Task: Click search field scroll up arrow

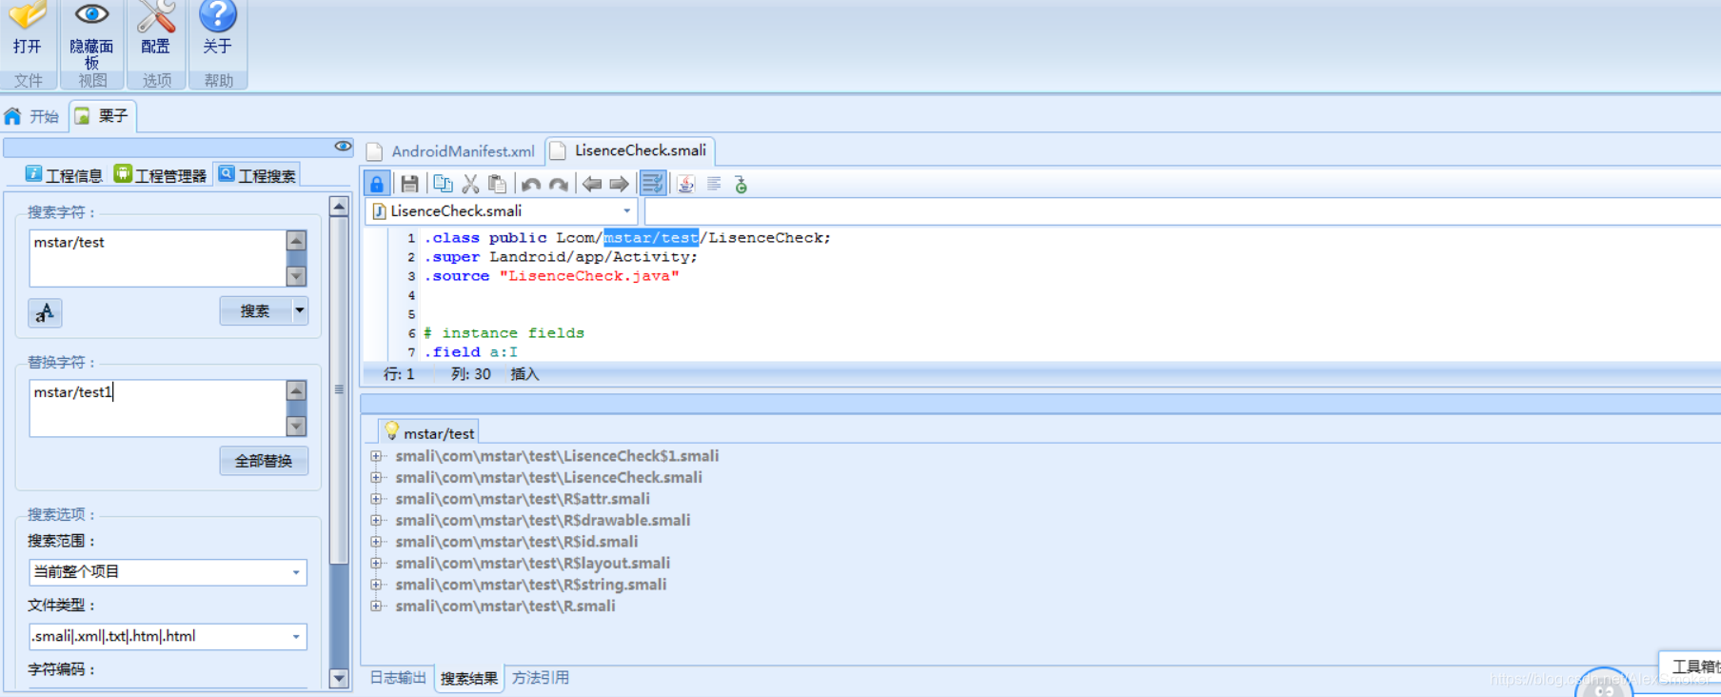Action: pyautogui.click(x=296, y=241)
